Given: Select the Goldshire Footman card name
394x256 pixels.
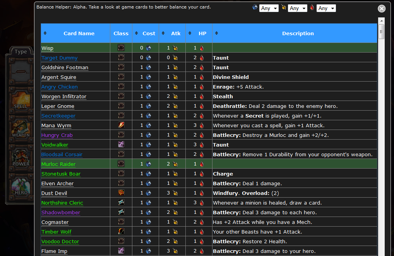Looking at the screenshot, I should pos(65,68).
